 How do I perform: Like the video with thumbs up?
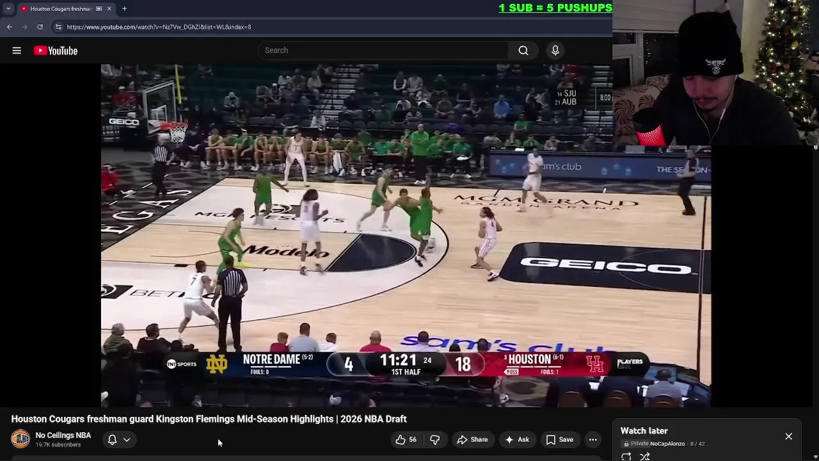pos(406,439)
